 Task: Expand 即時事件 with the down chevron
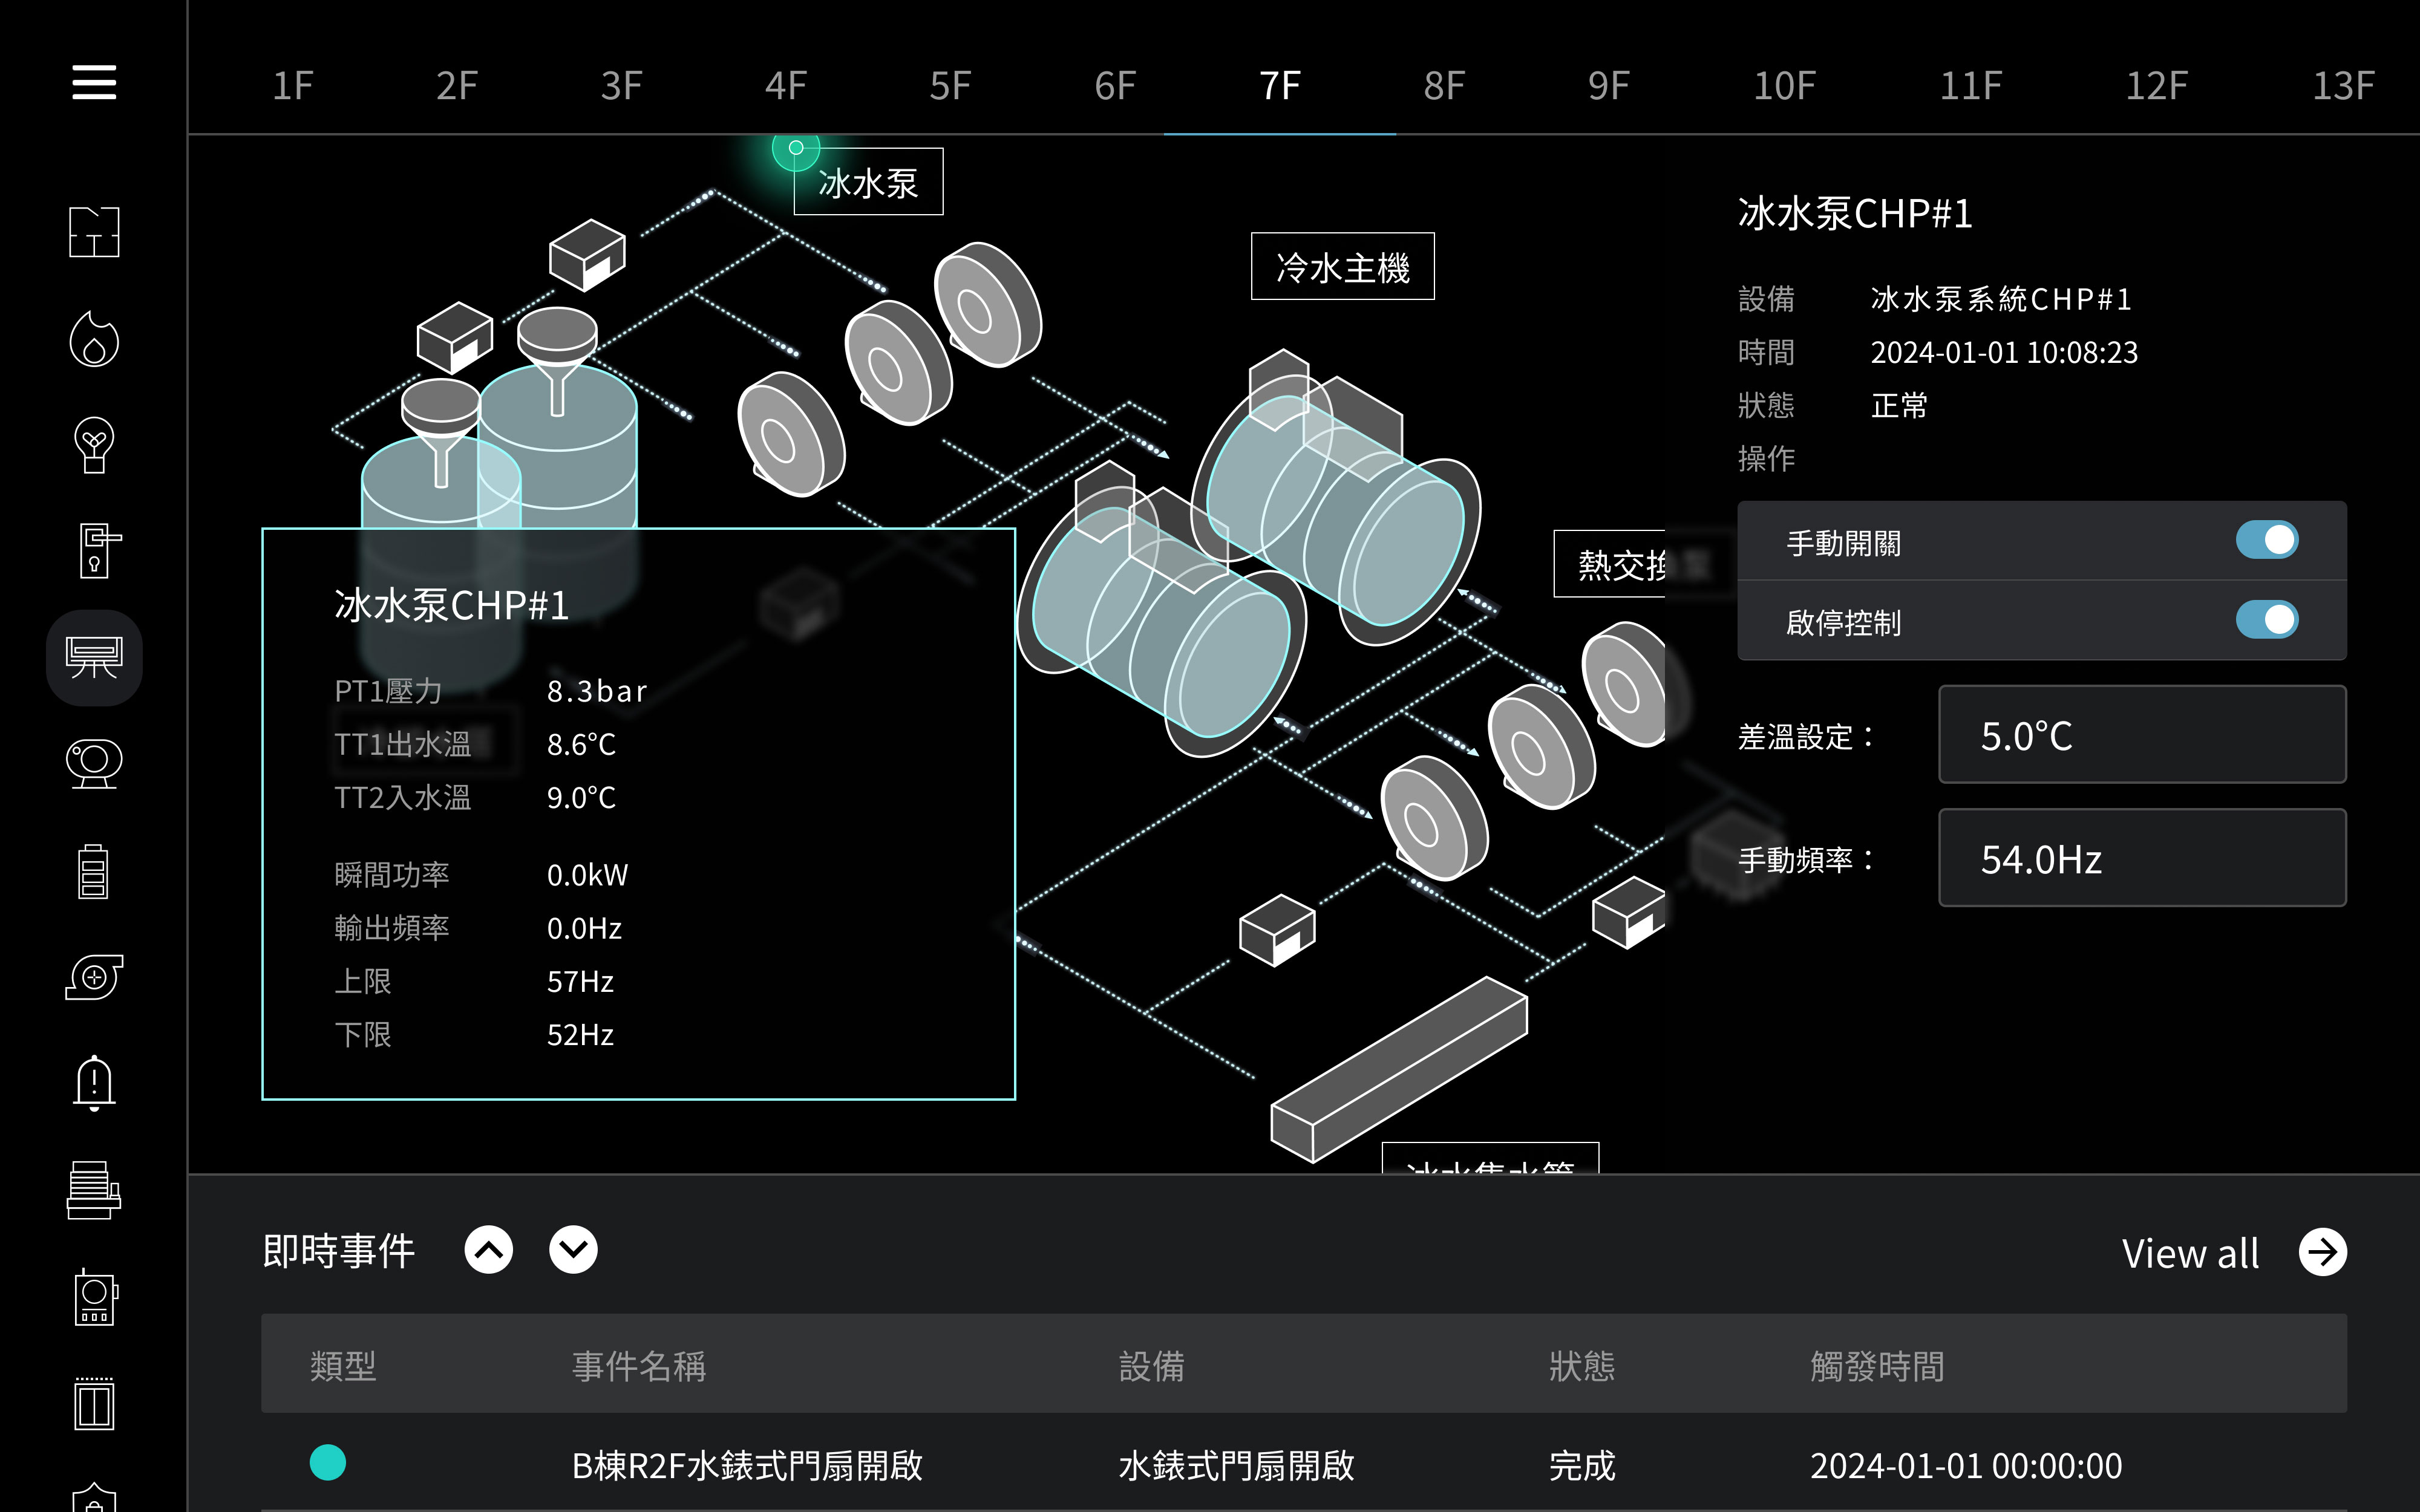(x=573, y=1250)
